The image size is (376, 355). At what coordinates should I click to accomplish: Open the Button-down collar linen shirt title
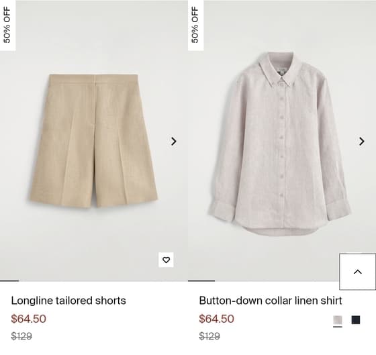pyautogui.click(x=271, y=301)
